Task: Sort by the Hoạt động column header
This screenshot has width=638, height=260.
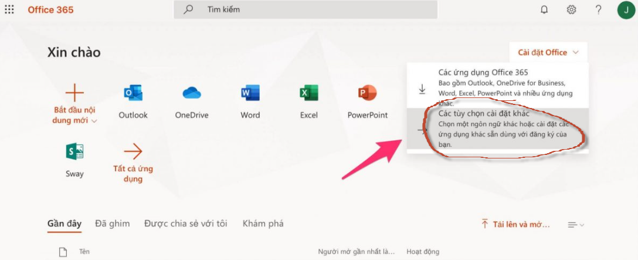Action: (x=423, y=252)
